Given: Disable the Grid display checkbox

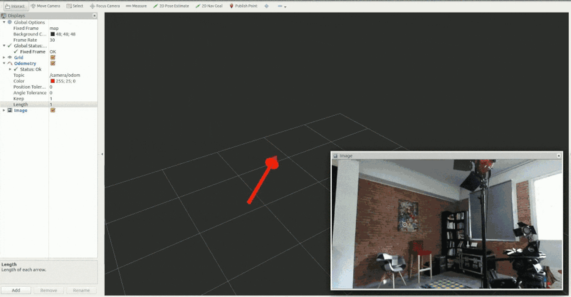Looking at the screenshot, I should [x=52, y=57].
